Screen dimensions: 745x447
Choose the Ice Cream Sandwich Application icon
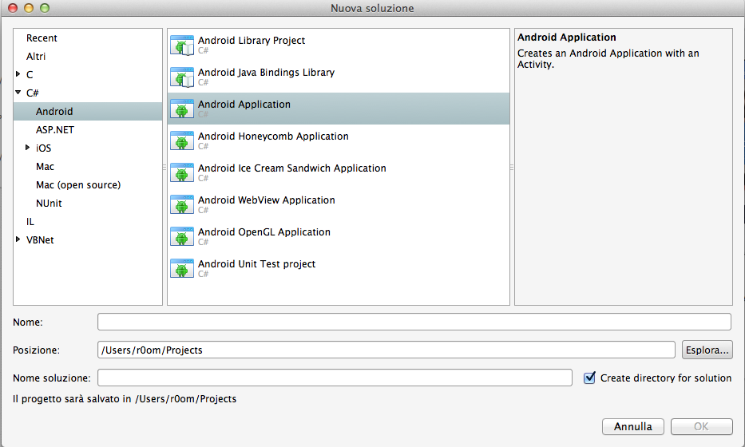[x=182, y=172]
